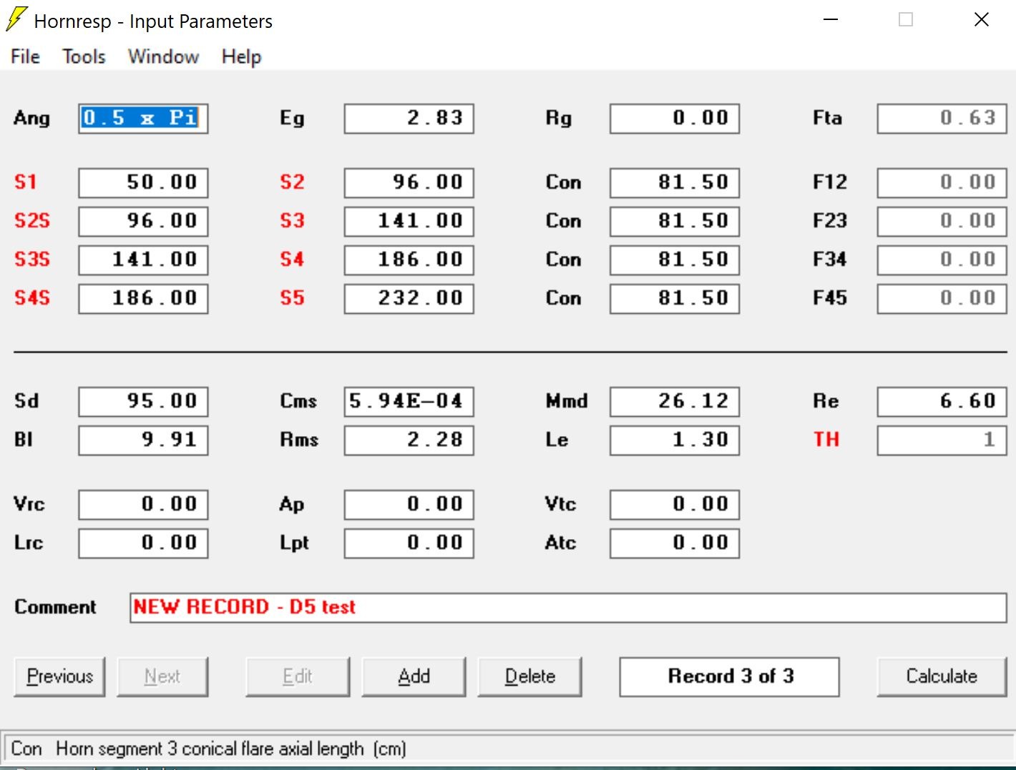Click the Delete record button
Screen dimensions: 1016x770
tap(529, 676)
